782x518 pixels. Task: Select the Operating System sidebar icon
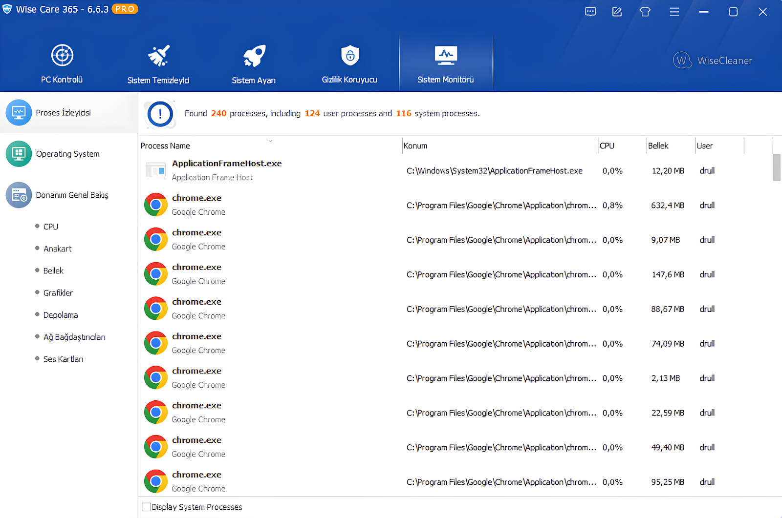[19, 154]
